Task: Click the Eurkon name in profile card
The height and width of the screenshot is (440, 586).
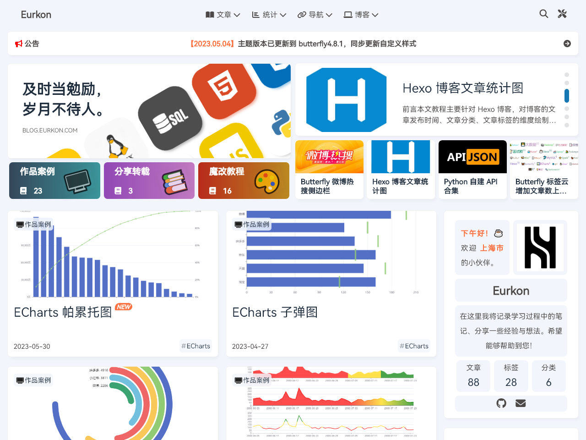Action: click(511, 291)
